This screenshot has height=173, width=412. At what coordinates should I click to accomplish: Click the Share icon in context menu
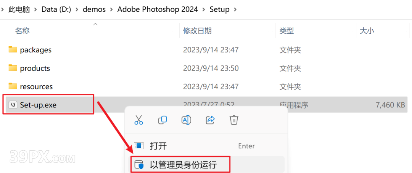[x=210, y=120]
